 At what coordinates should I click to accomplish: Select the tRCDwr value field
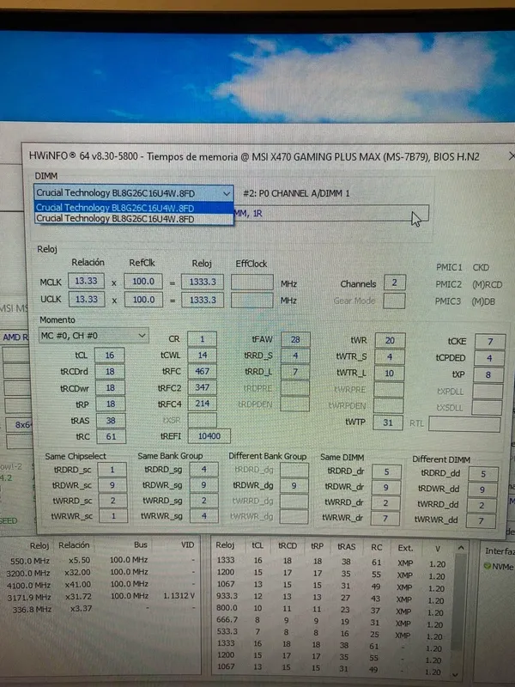tap(111, 388)
